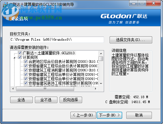The width and height of the screenshot is (163, 124).
Task: Cancel installation with 取消 button
Action: (139, 115)
